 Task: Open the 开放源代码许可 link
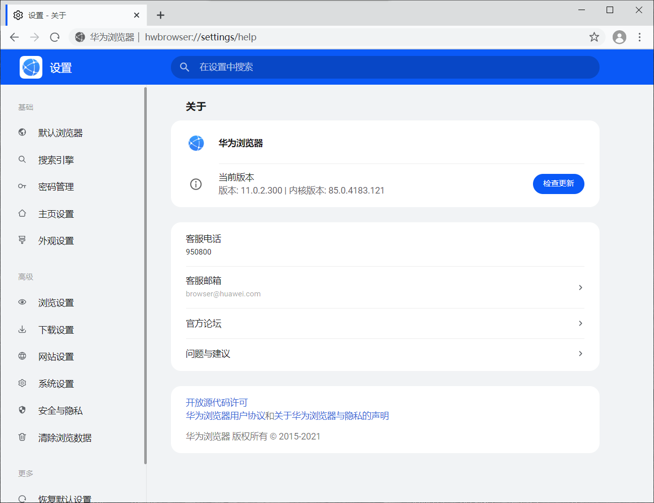pos(217,402)
